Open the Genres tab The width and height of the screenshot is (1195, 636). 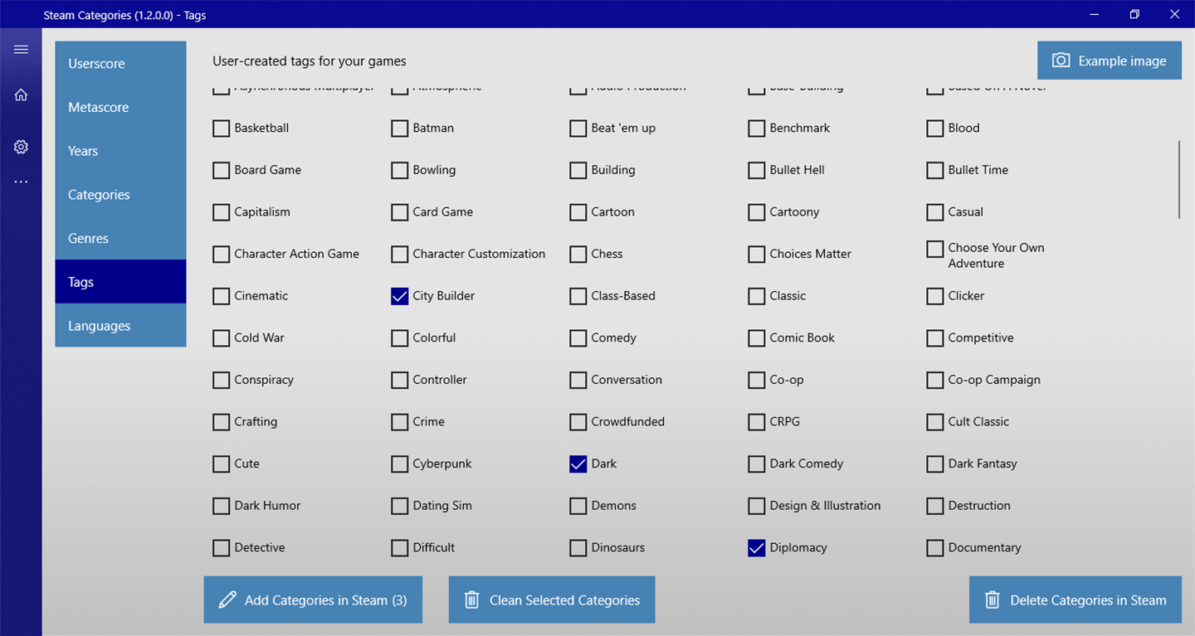point(120,239)
